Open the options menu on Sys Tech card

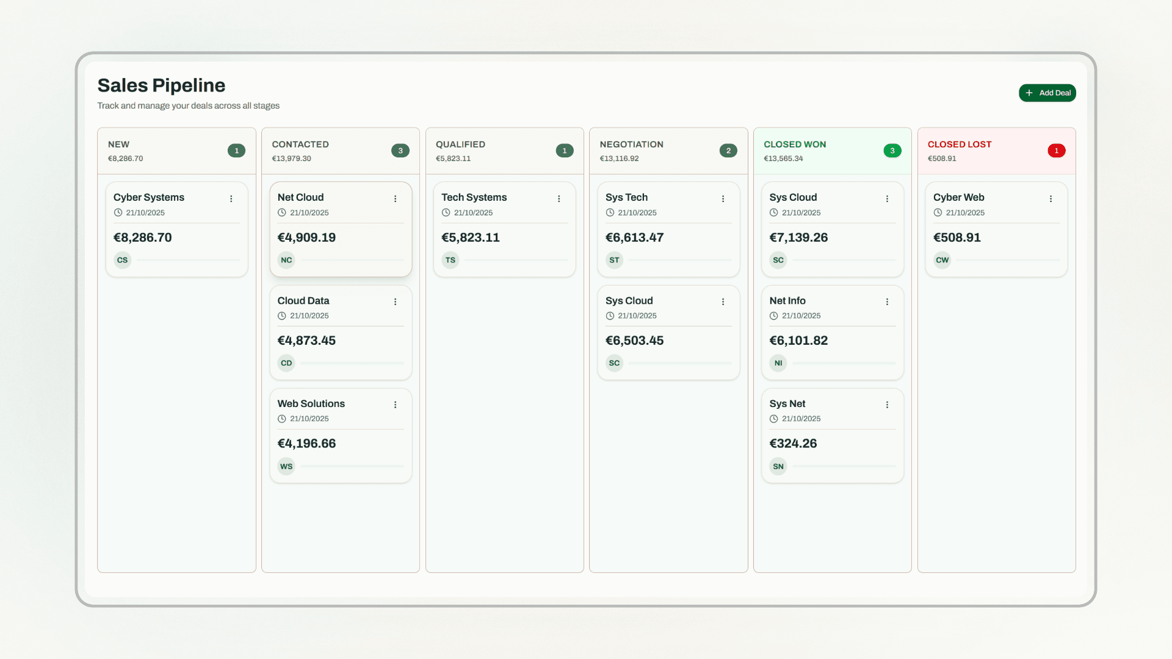click(722, 198)
